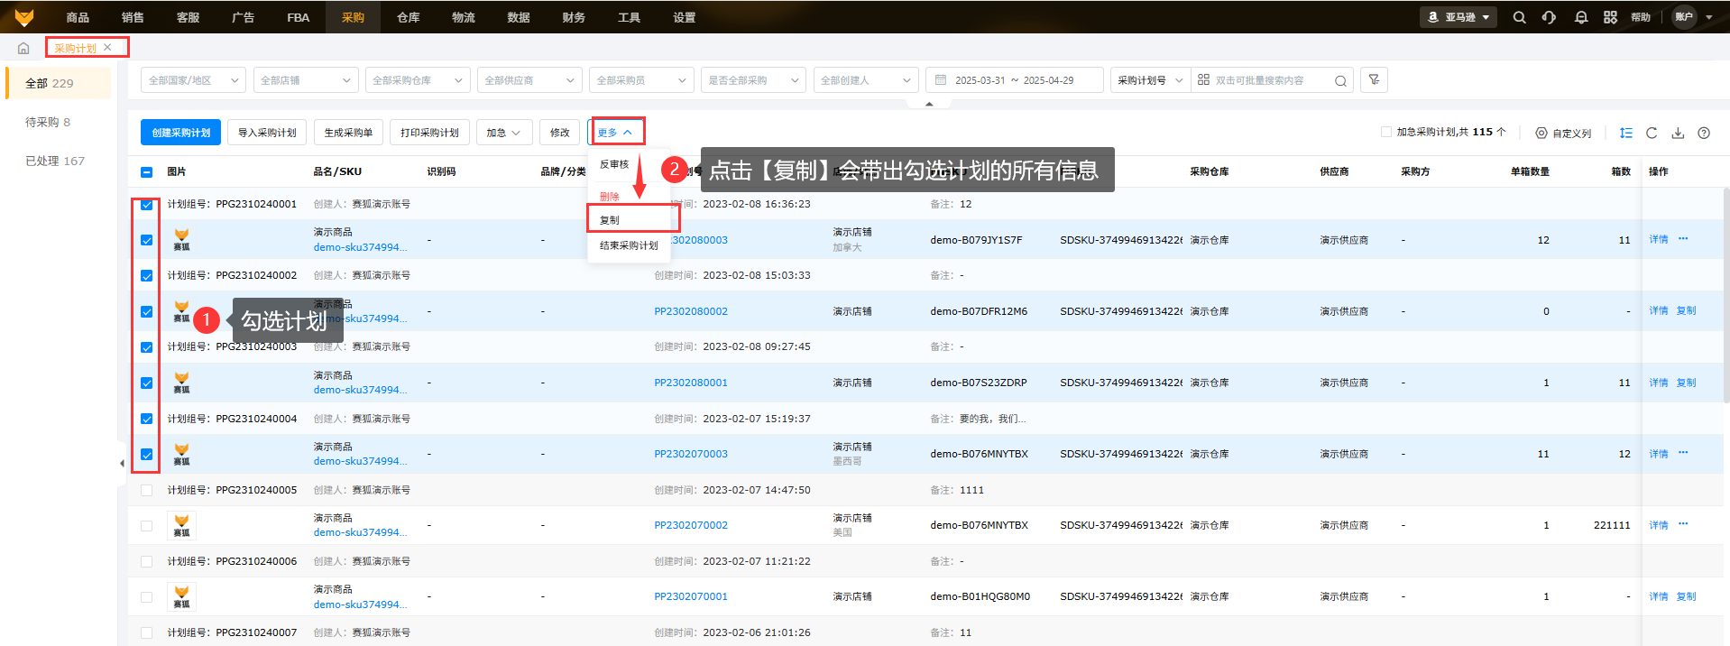
Task: Open the 是否全部采购 dropdown
Action: (753, 80)
